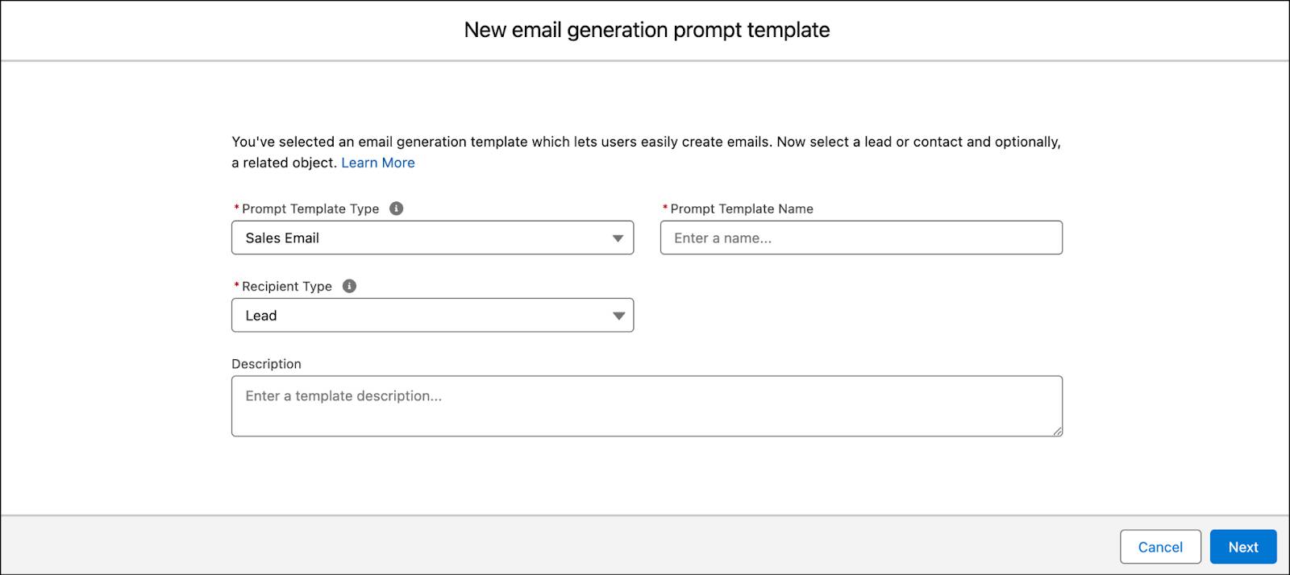Open the Learn More link
1290x575 pixels.
pyautogui.click(x=377, y=163)
